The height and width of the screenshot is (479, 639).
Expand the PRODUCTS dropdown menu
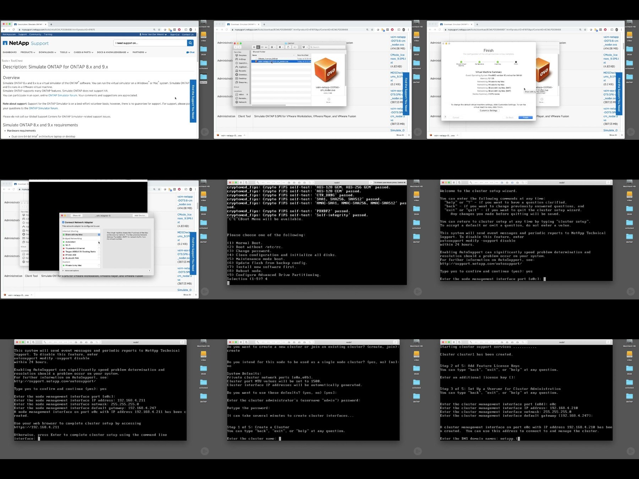(28, 52)
